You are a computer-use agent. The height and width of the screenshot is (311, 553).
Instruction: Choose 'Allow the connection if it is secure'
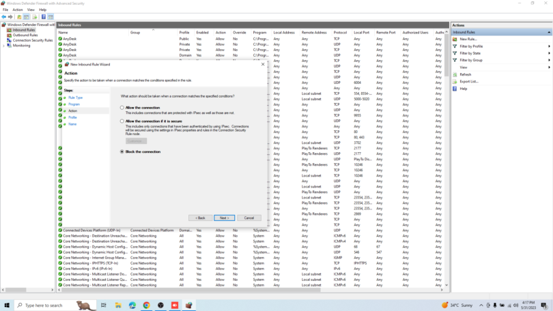pos(122,121)
